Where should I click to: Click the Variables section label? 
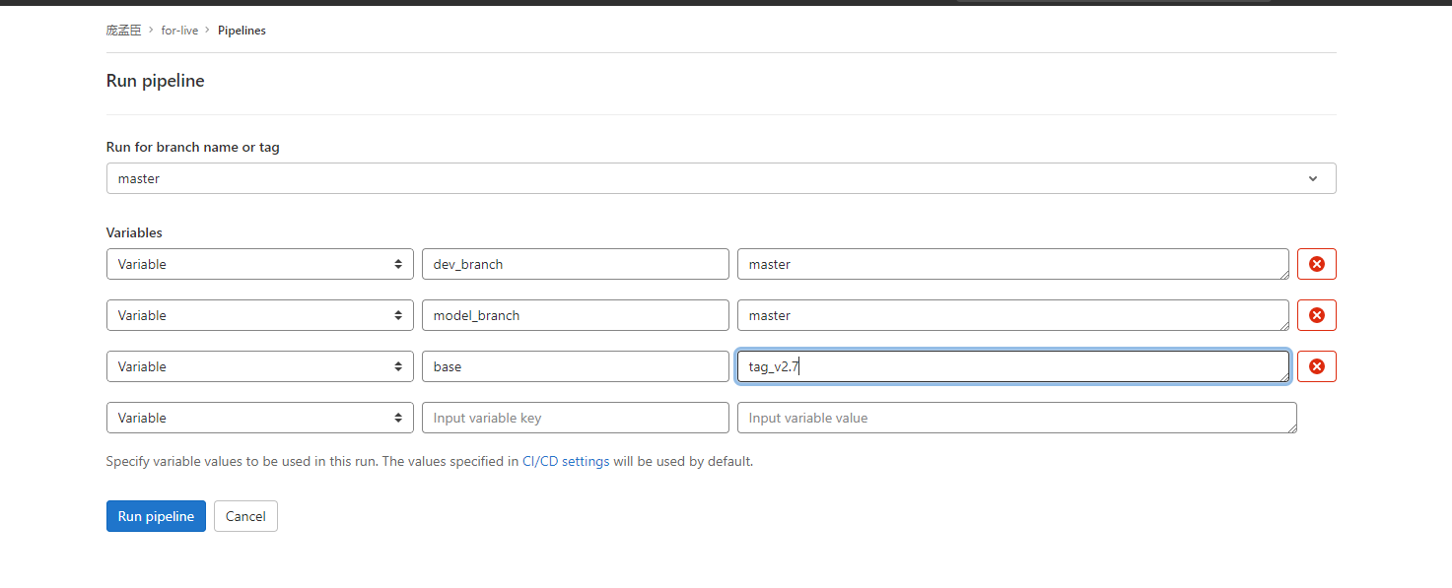point(134,233)
